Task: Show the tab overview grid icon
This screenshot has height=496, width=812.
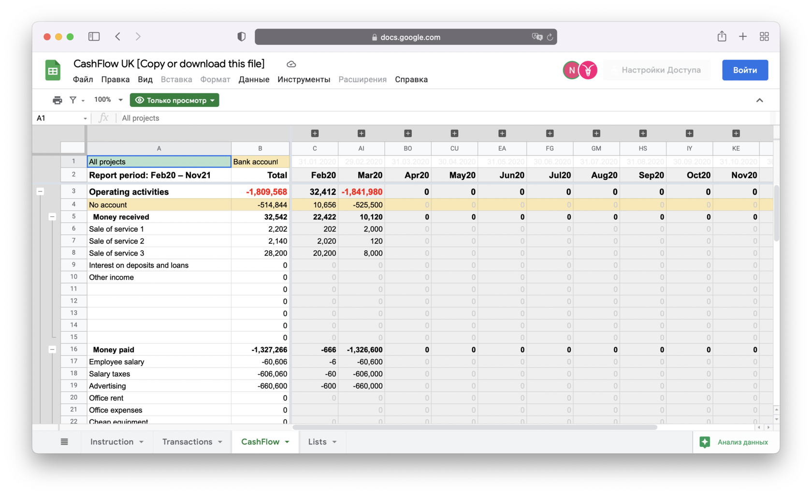Action: [x=764, y=37]
